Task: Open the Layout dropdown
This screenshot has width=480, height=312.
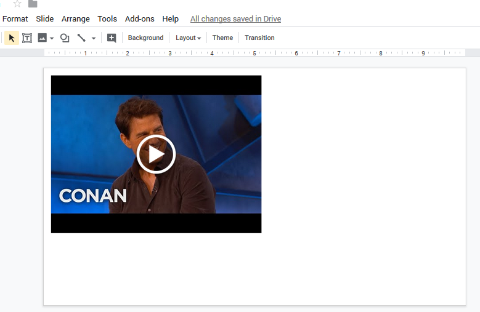Action: pyautogui.click(x=188, y=38)
